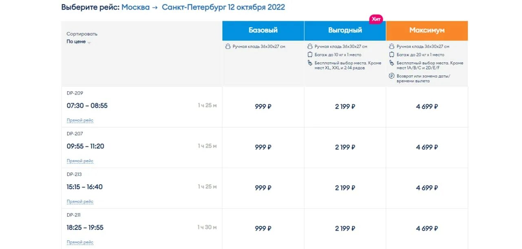Open Прямой рейс link for flight DP-209
This screenshot has height=249, width=522.
[x=80, y=120]
